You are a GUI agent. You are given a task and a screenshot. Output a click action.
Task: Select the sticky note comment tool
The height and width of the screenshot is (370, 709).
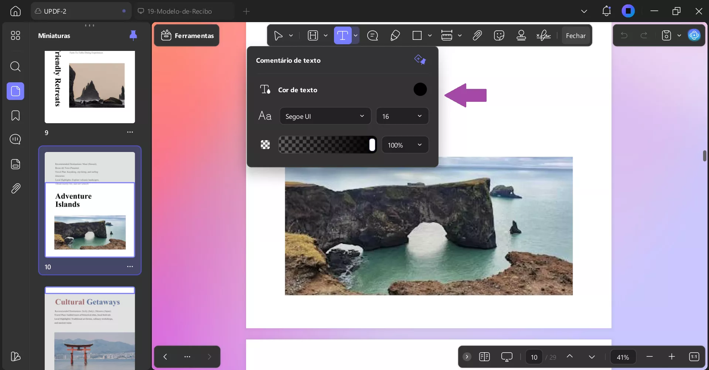click(x=372, y=35)
